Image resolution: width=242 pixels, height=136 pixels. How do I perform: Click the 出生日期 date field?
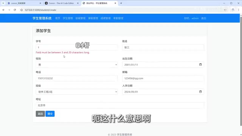[x=163, y=65]
